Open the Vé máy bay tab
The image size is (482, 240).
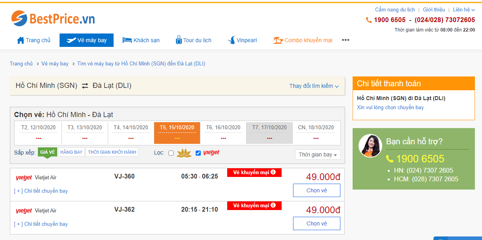86,40
